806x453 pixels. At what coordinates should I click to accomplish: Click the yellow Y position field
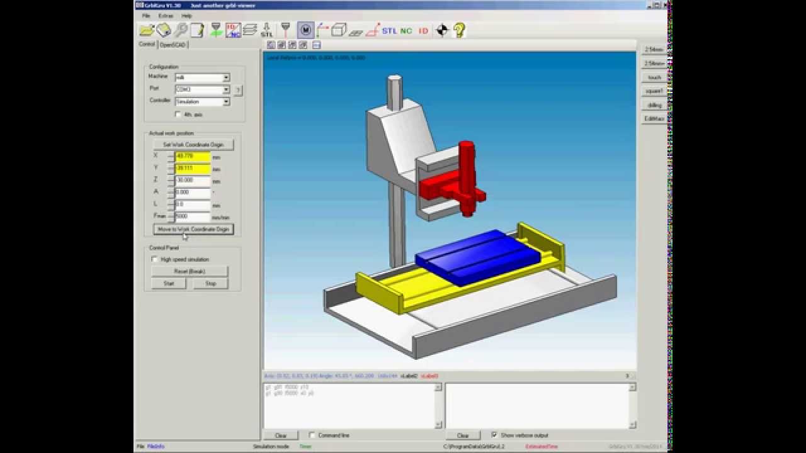[x=193, y=169]
